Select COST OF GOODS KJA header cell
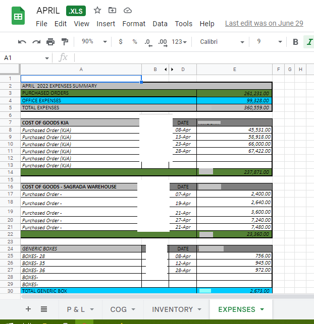Screen dimensions: 314x324 pos(80,123)
